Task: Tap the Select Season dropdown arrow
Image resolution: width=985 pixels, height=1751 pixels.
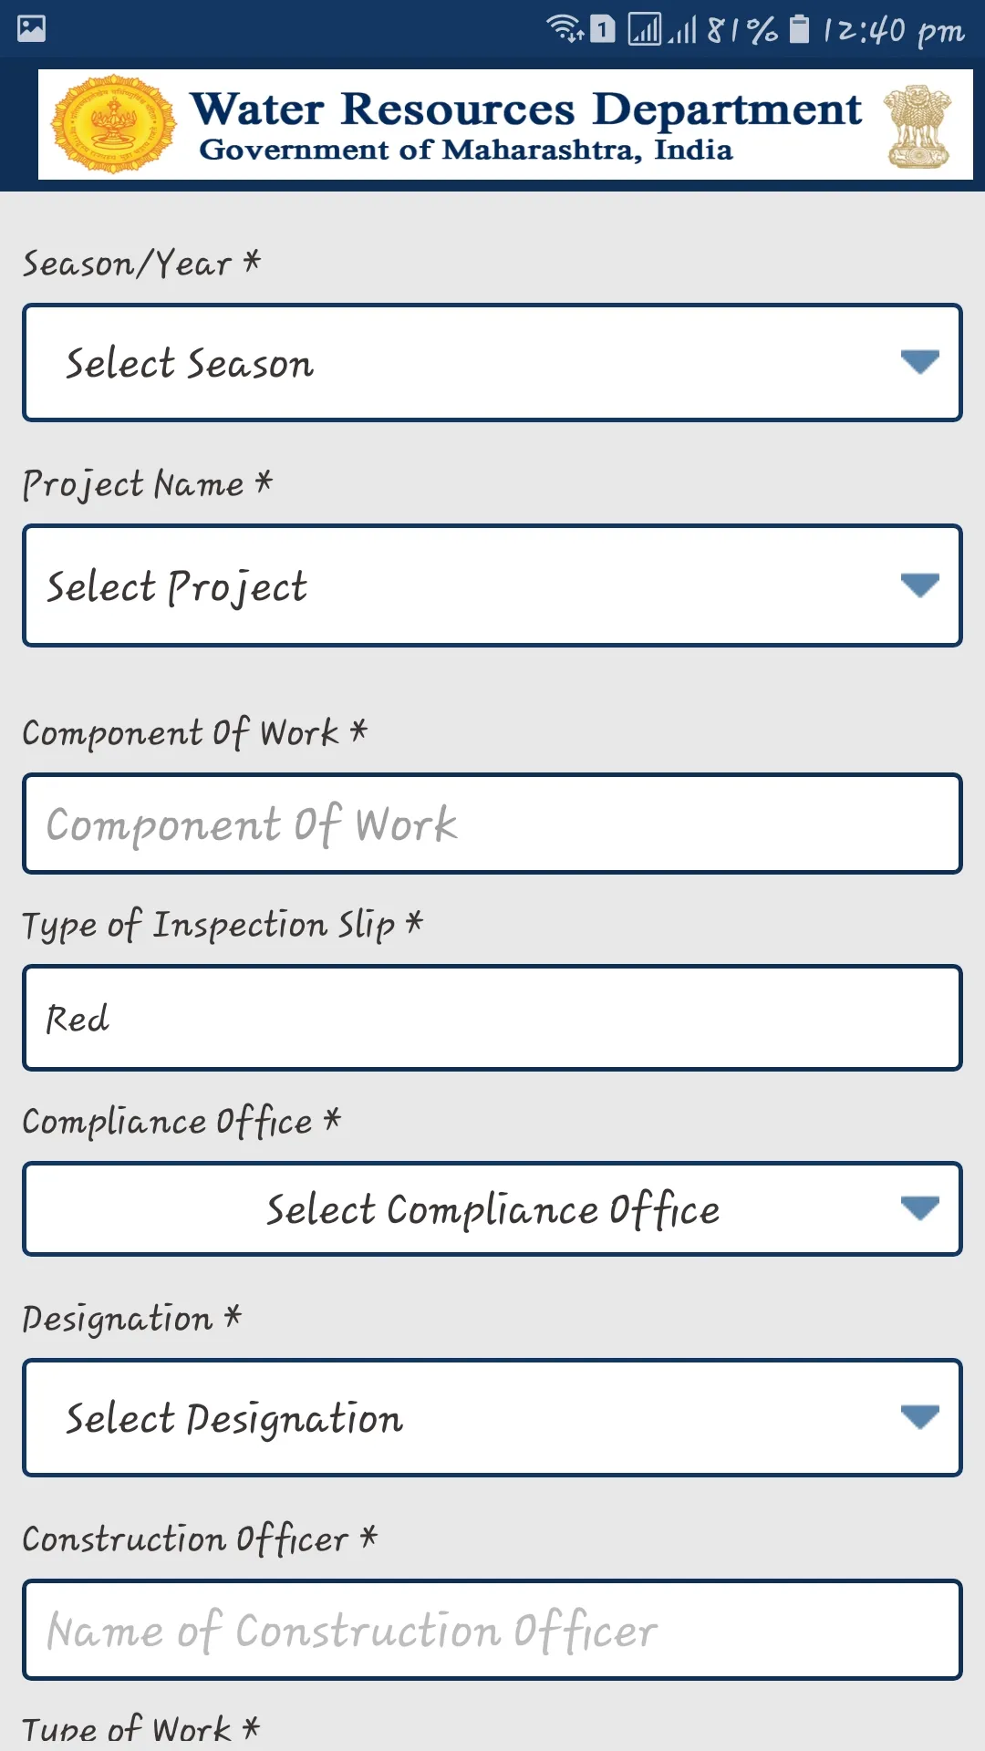Action: [919, 362]
